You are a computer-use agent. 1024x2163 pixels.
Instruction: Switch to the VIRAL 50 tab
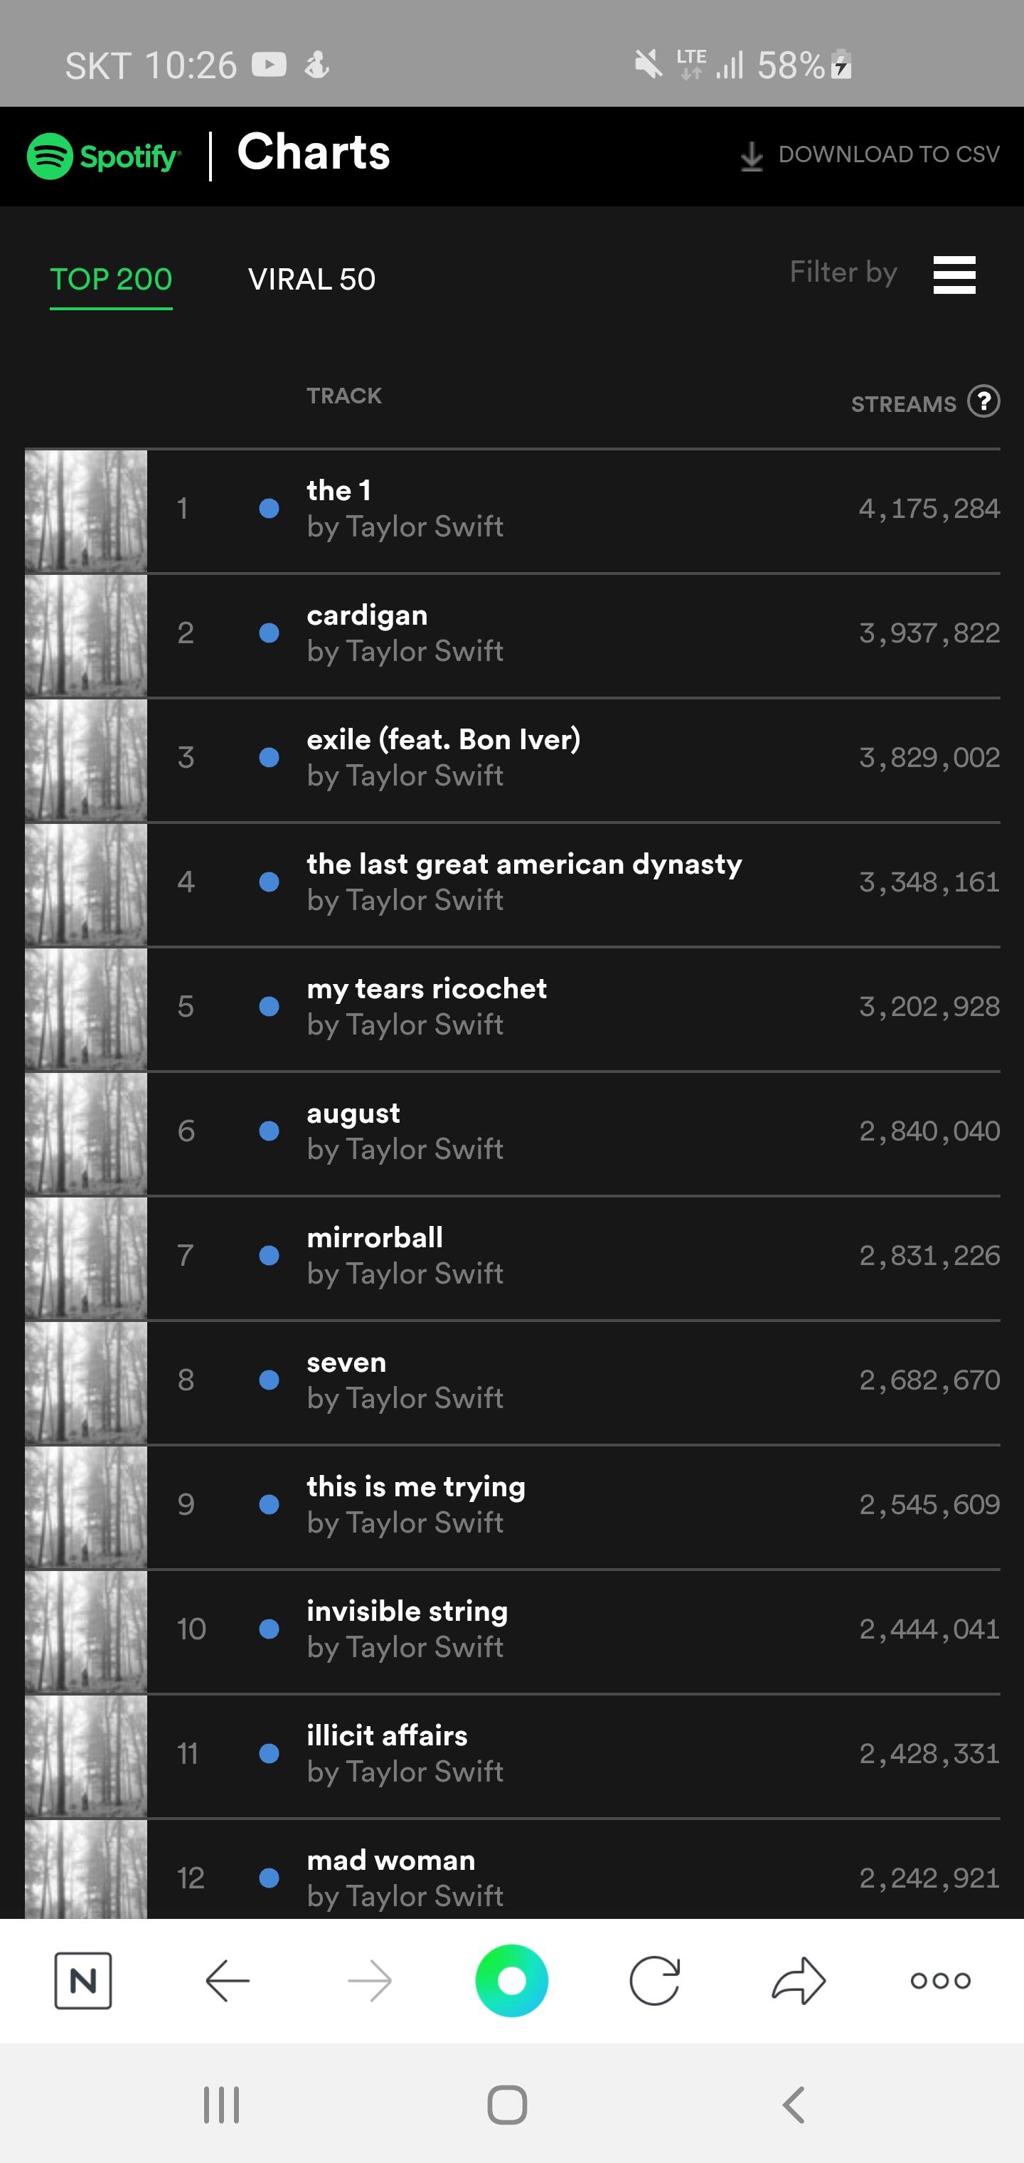point(311,280)
